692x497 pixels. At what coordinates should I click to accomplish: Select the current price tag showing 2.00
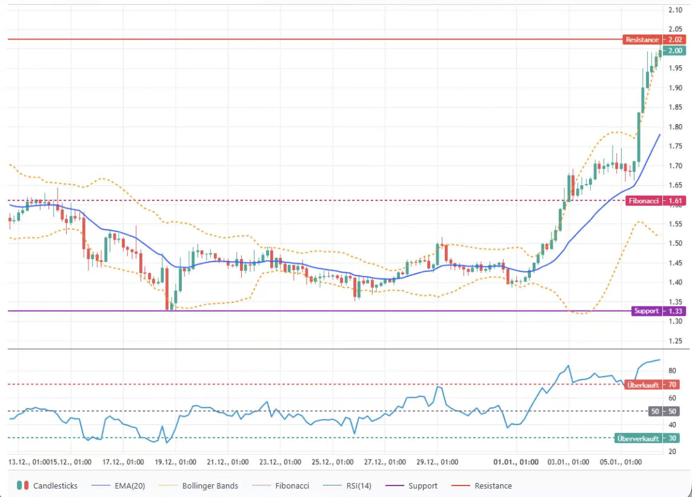(674, 51)
